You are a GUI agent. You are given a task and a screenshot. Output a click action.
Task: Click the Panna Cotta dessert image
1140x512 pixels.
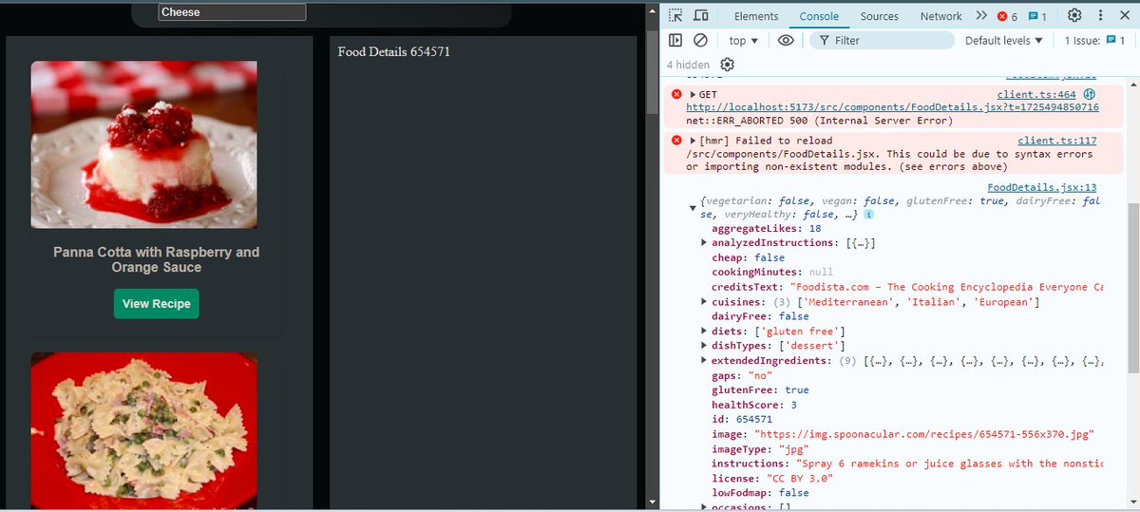point(143,144)
